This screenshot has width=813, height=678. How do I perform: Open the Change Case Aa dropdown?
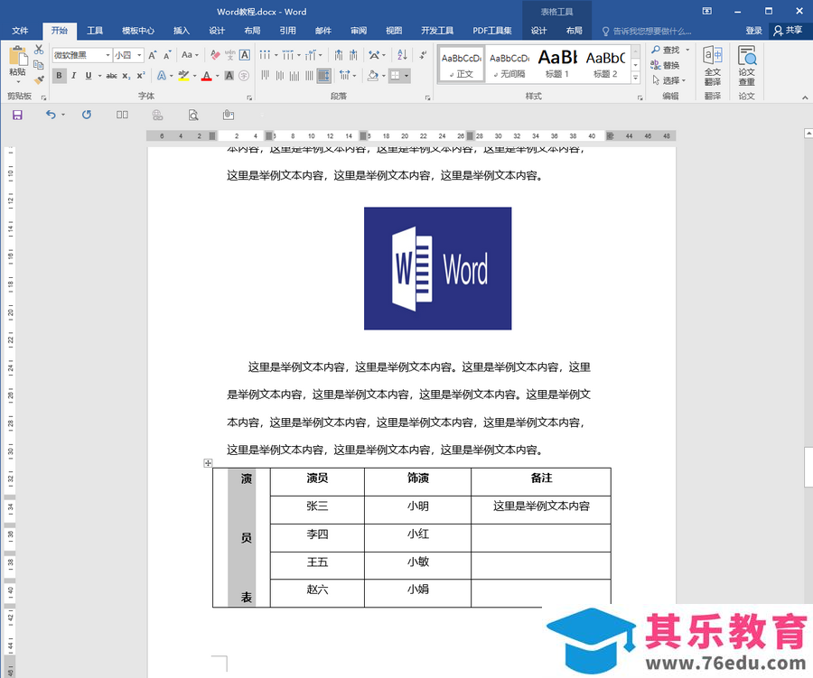191,55
